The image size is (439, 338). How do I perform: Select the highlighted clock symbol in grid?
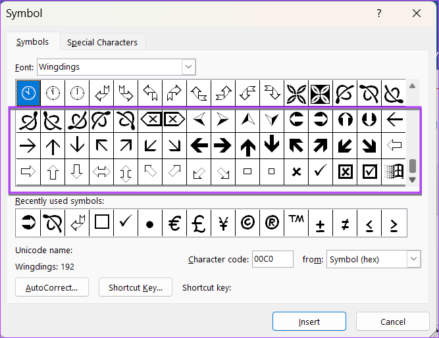point(28,93)
